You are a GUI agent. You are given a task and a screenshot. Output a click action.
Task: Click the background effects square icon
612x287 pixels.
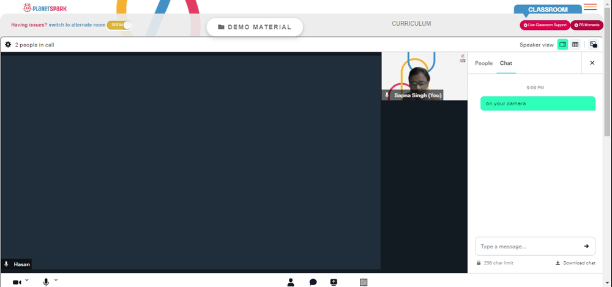(364, 282)
